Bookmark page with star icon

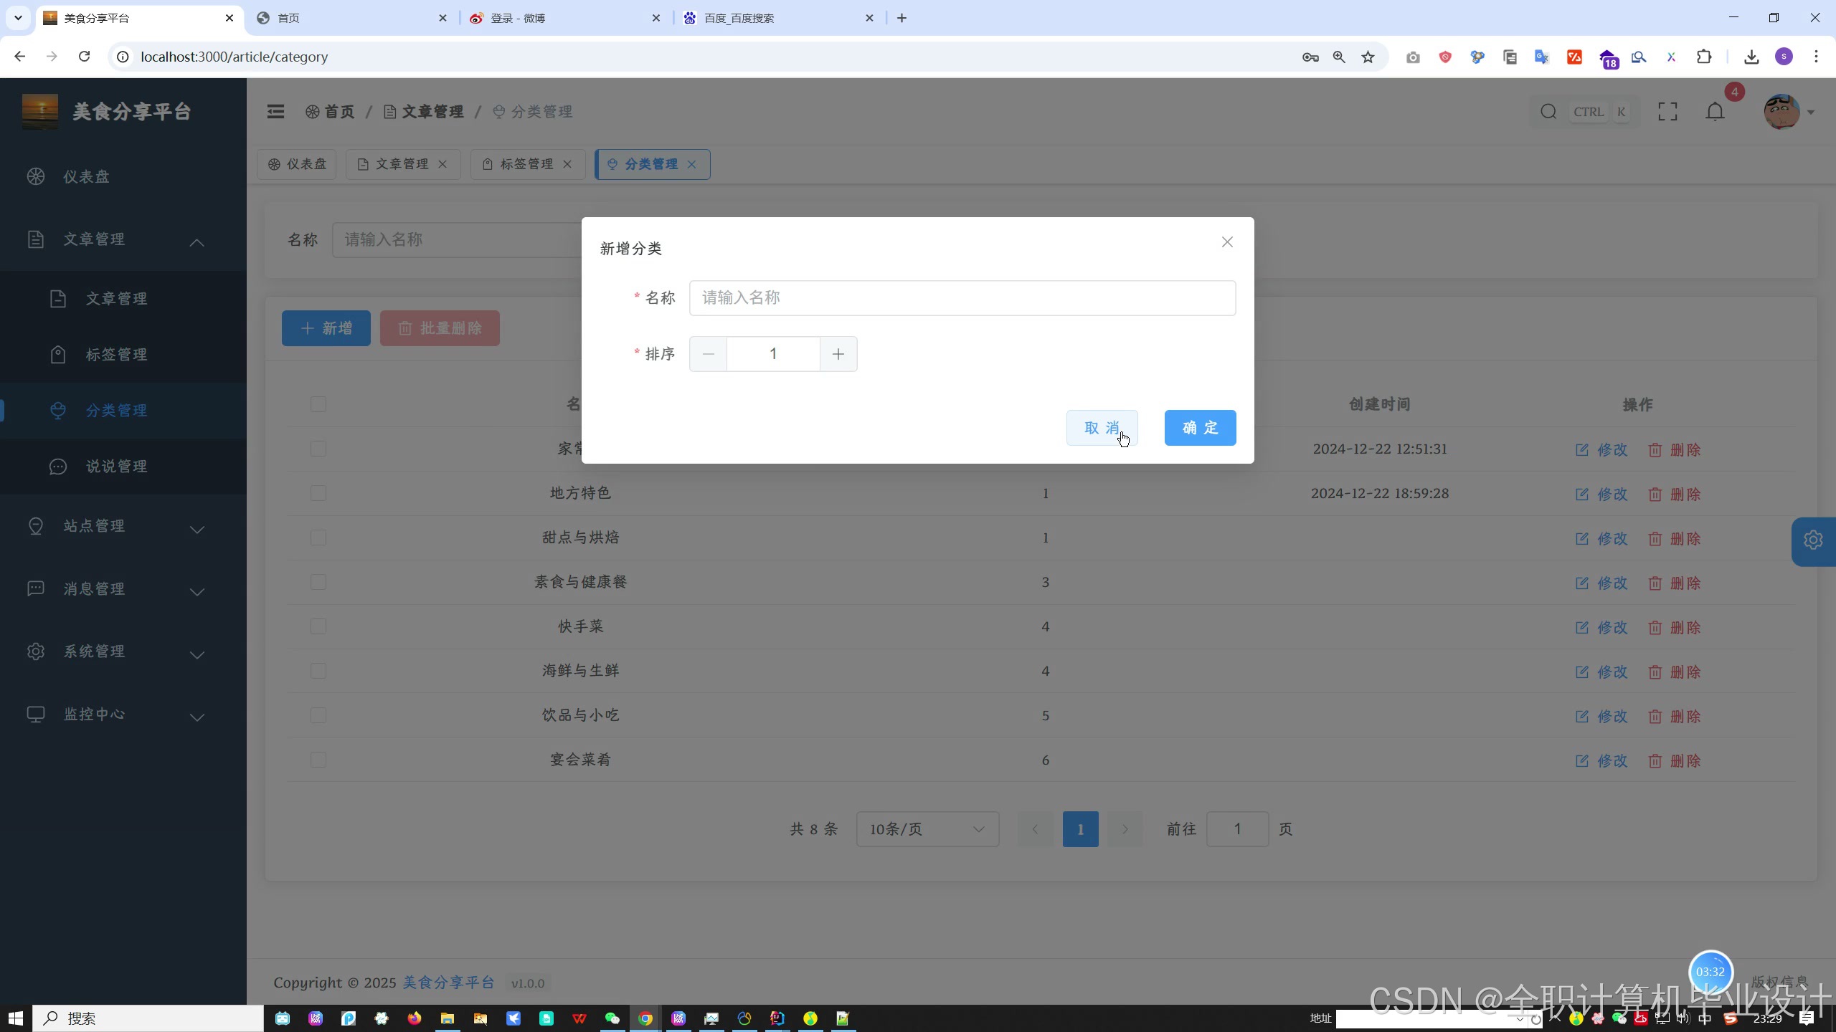point(1368,57)
